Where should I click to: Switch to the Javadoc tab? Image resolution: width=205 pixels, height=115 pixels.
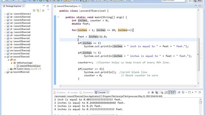pos(73,92)
